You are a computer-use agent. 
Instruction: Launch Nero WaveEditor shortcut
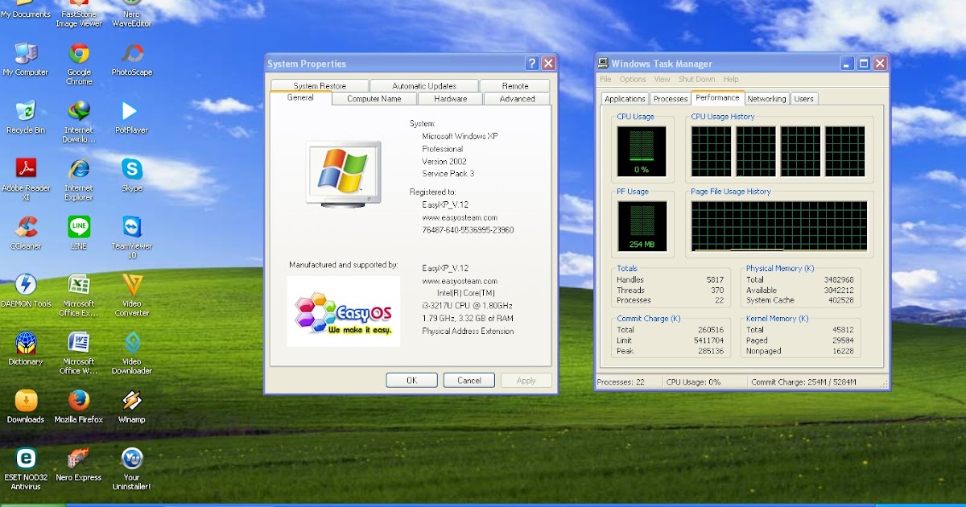tap(132, 14)
